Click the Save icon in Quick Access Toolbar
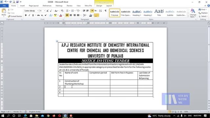The width and height of the screenshot is (210, 118). click(17, 2)
